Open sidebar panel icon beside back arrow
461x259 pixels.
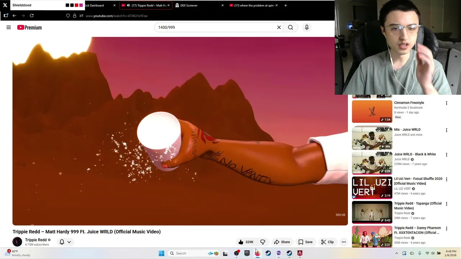coord(6,15)
